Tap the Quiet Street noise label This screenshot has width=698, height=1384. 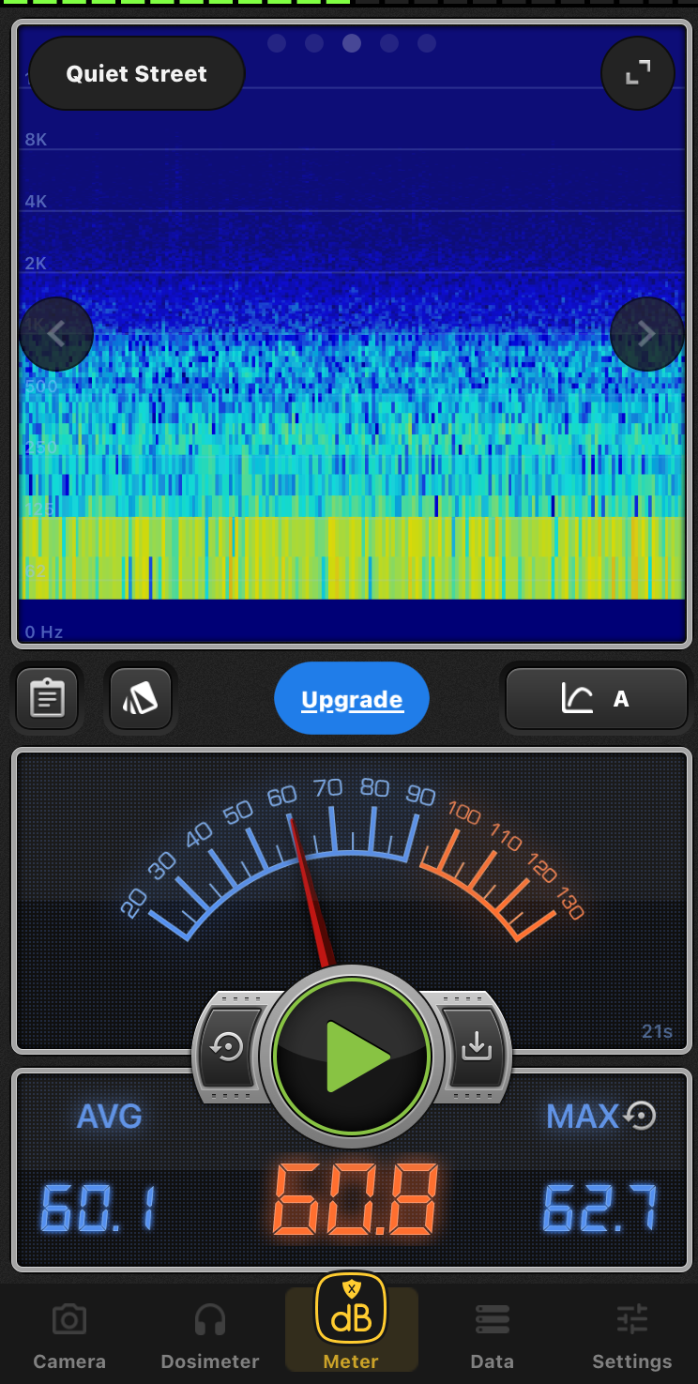click(137, 74)
